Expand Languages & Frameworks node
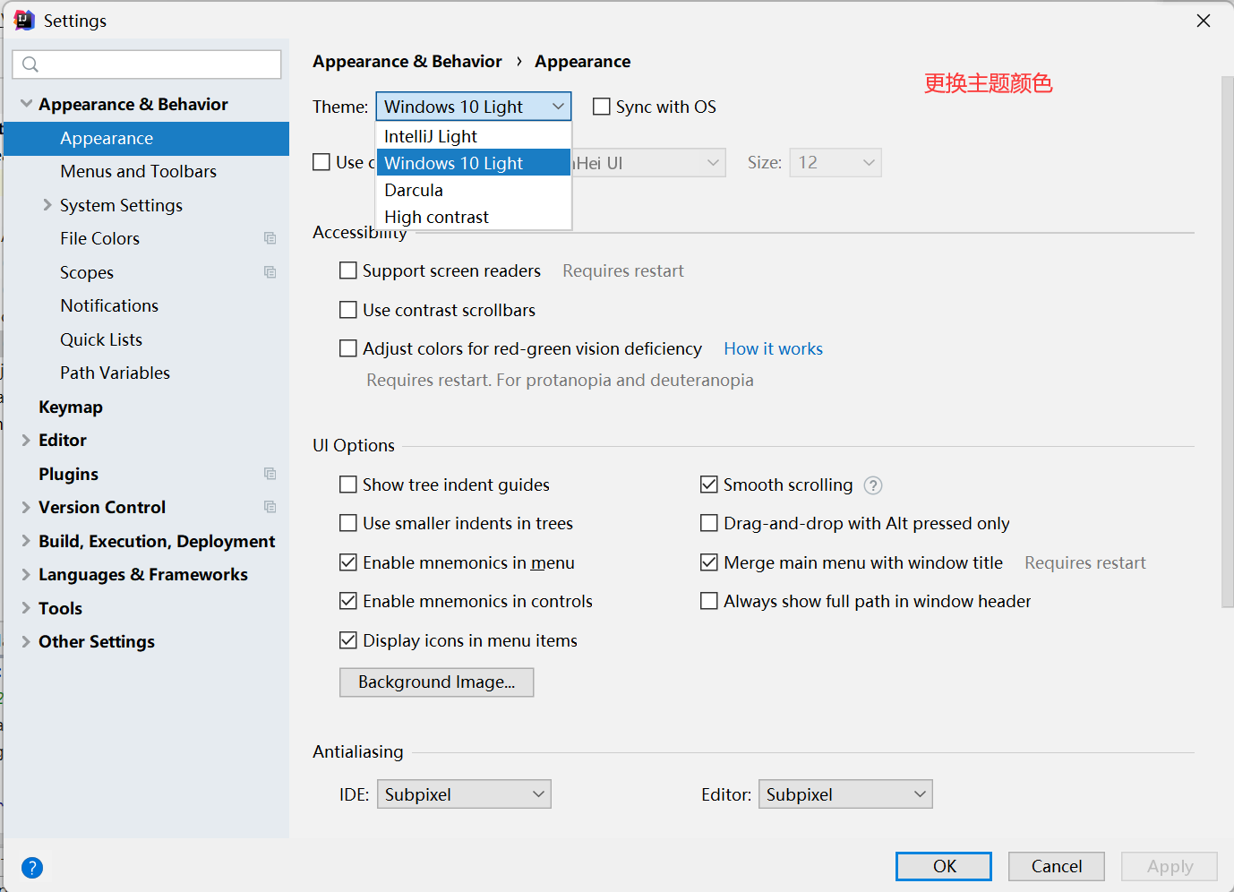 point(26,574)
